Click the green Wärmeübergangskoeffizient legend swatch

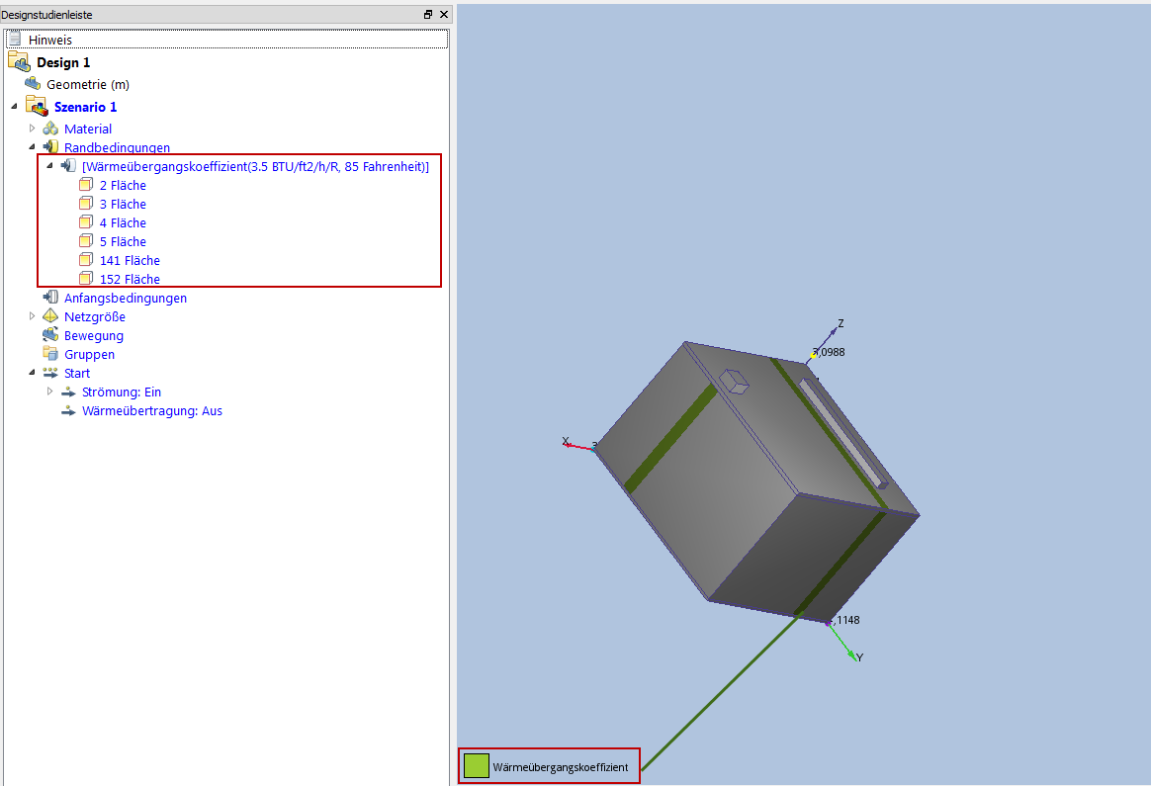[x=477, y=766]
